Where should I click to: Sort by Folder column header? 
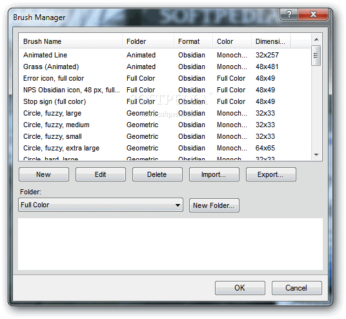(x=148, y=41)
